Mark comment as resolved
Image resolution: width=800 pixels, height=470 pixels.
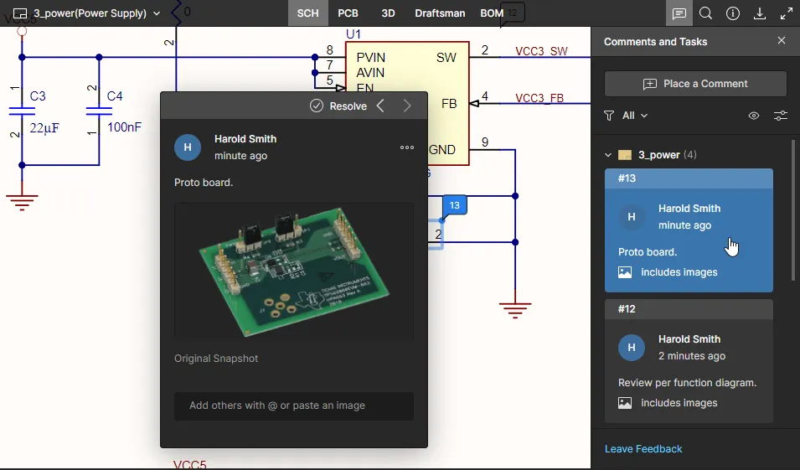[x=338, y=106]
